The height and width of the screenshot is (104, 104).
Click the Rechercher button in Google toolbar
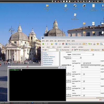coord(66,50)
